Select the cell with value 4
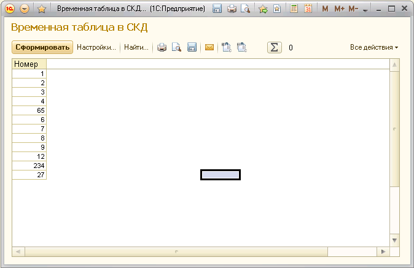This screenshot has height=268, width=414. pyautogui.click(x=29, y=101)
